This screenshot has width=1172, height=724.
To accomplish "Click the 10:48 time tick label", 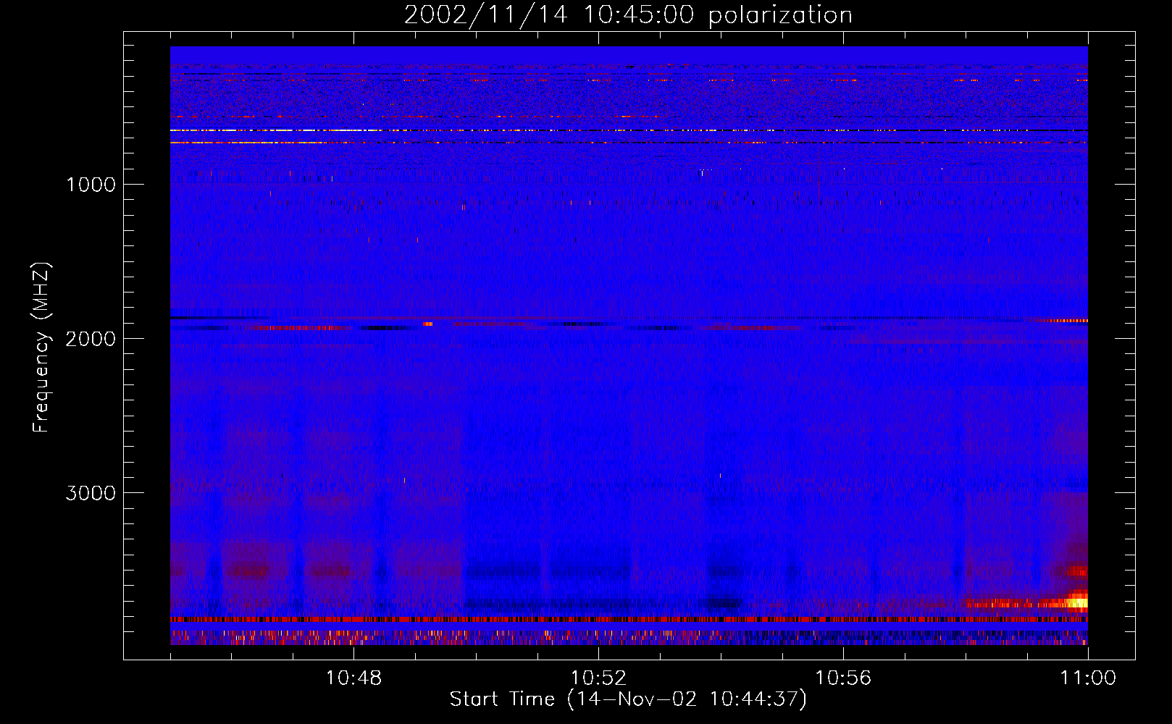I will coord(353,678).
